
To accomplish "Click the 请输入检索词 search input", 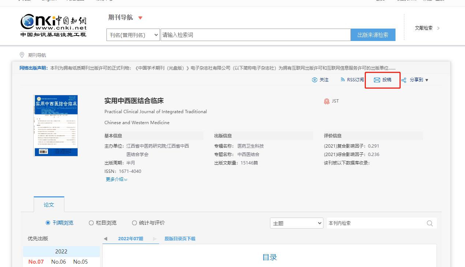I will (255, 35).
